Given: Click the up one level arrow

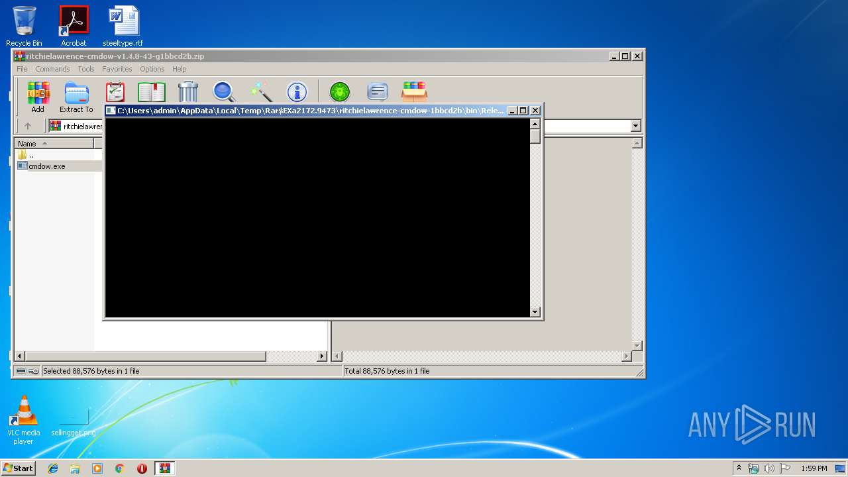Looking at the screenshot, I should coord(28,126).
